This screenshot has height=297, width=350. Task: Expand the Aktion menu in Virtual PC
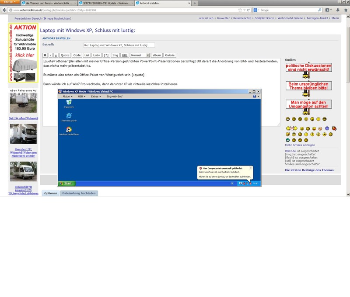point(67,96)
